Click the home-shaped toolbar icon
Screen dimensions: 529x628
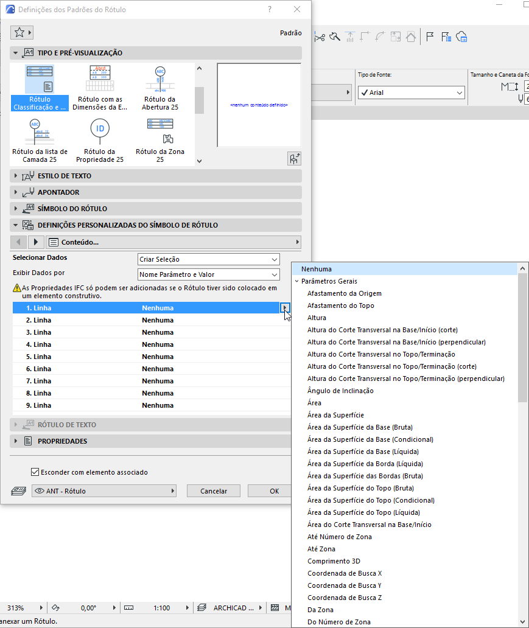[411, 37]
